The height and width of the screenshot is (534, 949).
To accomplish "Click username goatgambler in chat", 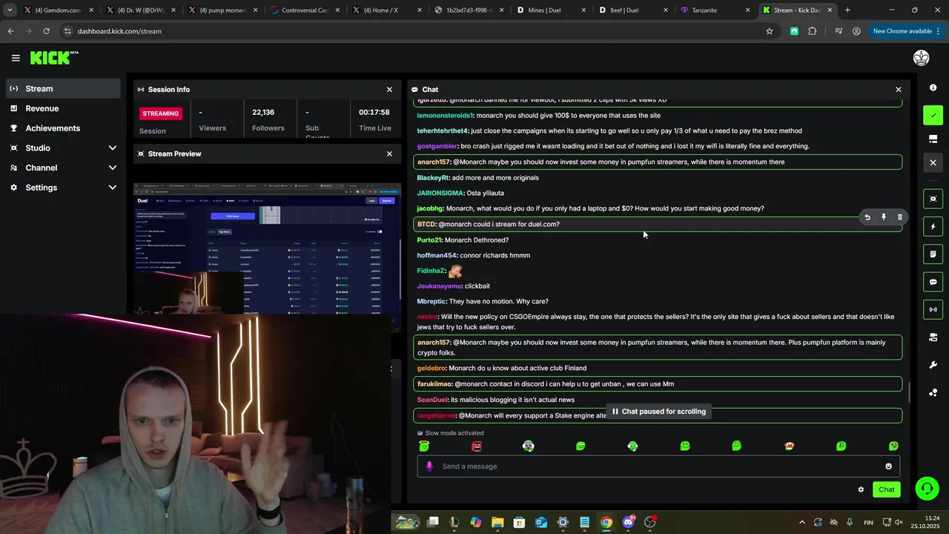I will tap(437, 146).
